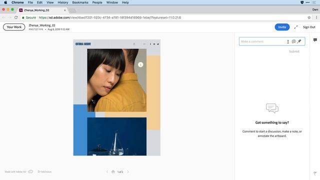The image size is (320, 180).
Task: Go to the next artboard arrow
Action: [x=128, y=171]
